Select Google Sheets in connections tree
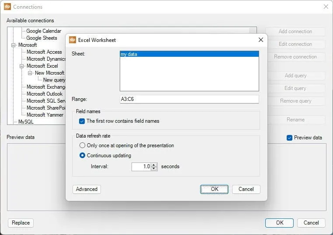The width and height of the screenshot is (333, 235). coord(42,38)
